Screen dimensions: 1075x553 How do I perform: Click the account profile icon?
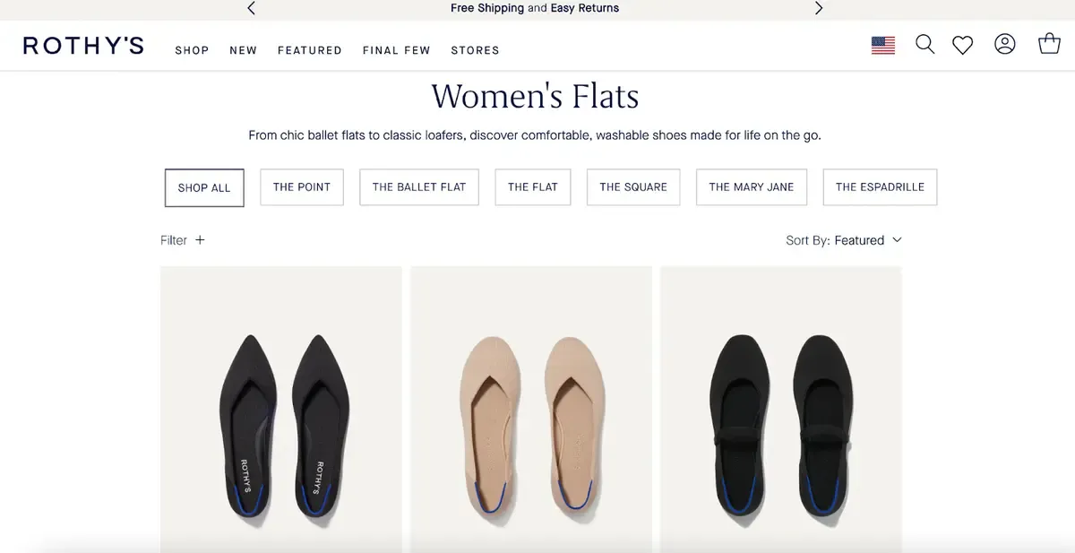[x=1004, y=44]
